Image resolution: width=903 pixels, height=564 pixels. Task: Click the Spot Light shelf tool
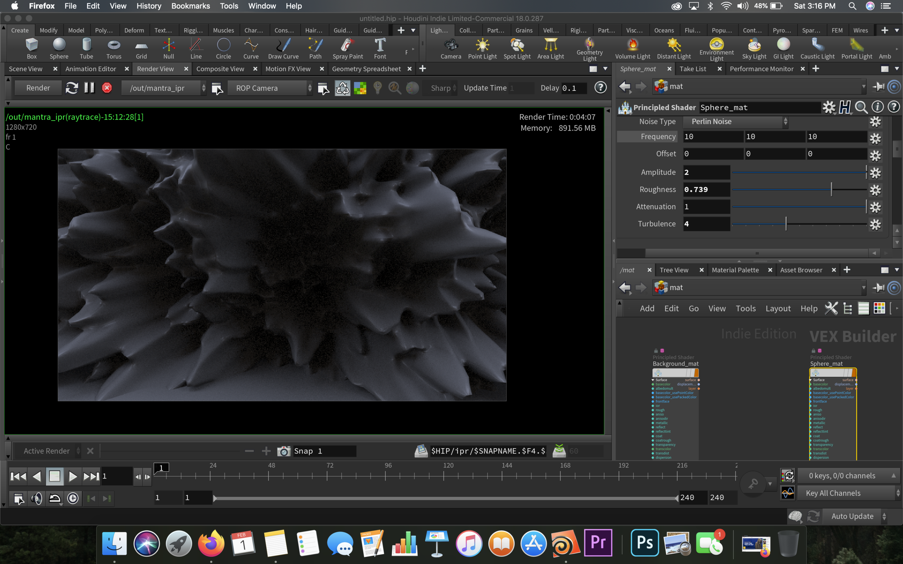tap(517, 48)
